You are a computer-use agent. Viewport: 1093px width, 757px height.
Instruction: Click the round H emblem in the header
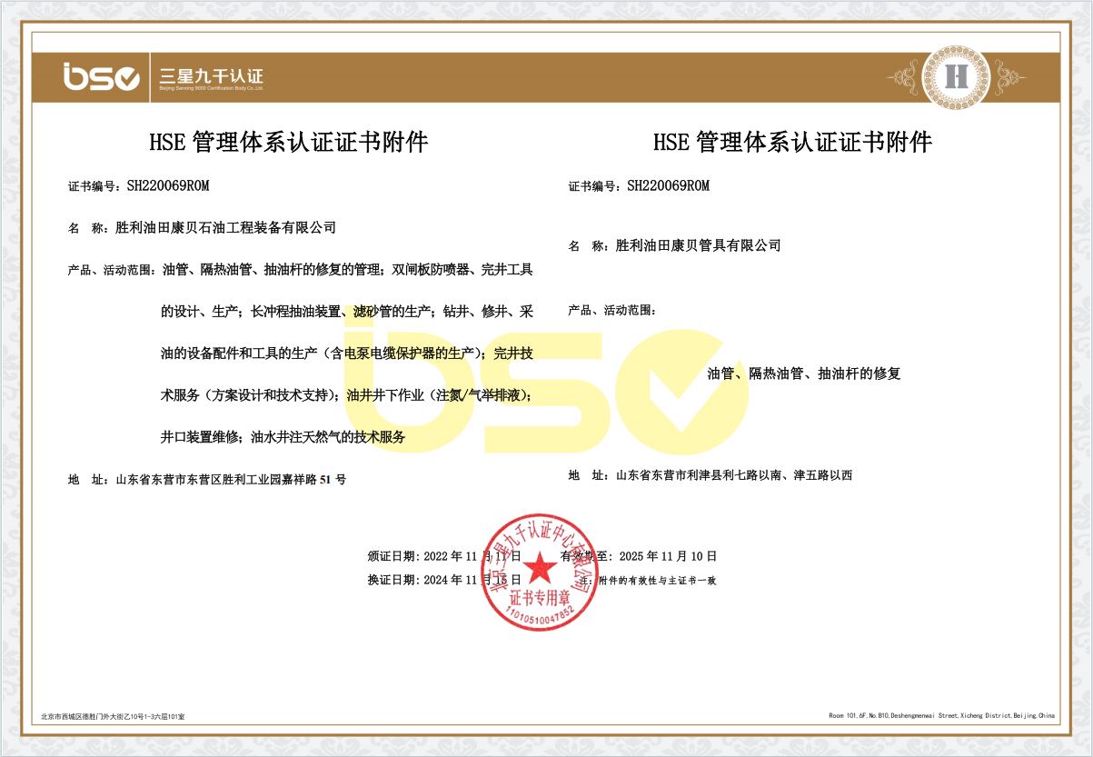pos(956,76)
